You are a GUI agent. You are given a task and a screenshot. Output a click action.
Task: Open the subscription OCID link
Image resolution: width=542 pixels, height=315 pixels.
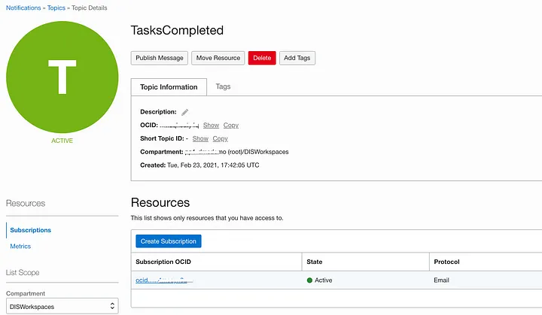[164, 280]
